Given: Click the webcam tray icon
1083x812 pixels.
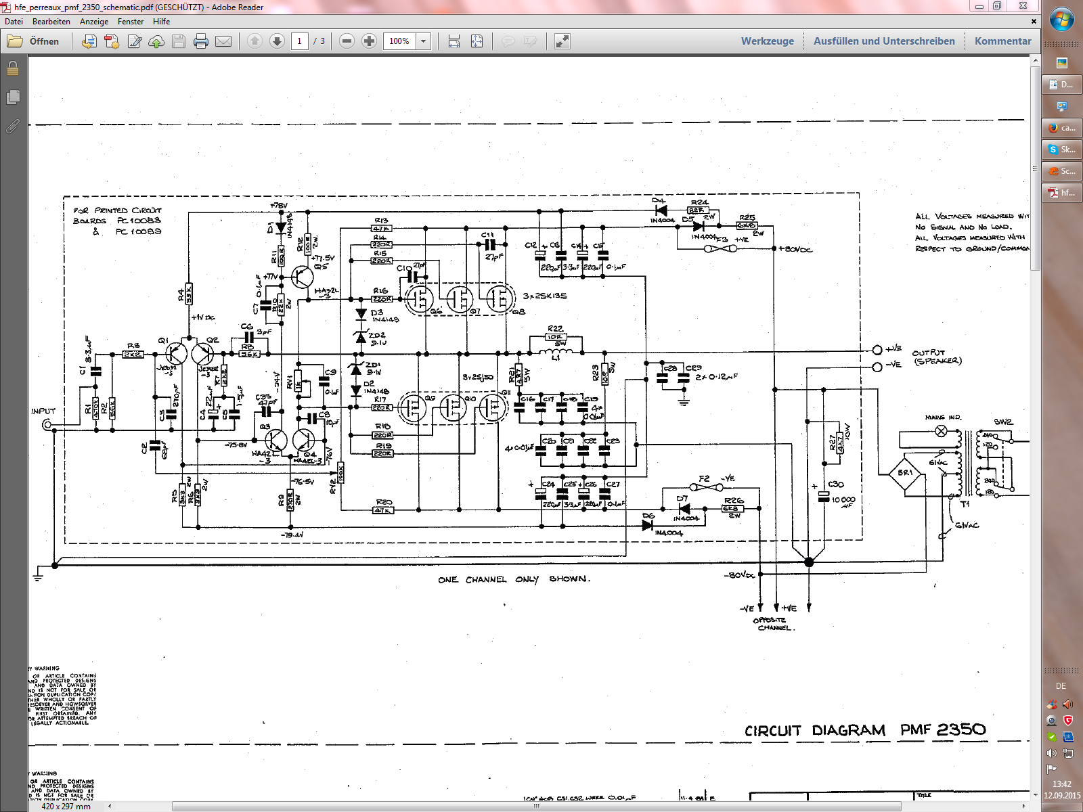Looking at the screenshot, I should (x=1052, y=721).
